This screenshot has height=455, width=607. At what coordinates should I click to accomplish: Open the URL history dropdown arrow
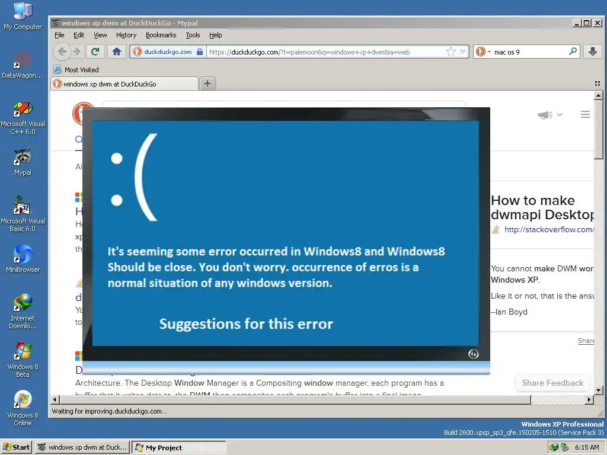coord(462,52)
